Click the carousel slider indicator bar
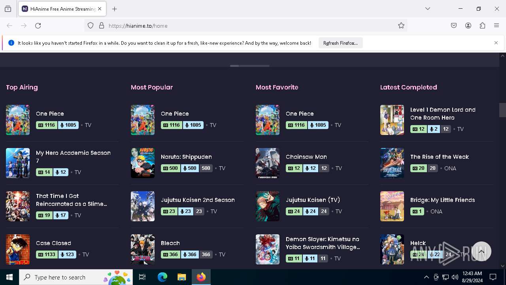The width and height of the screenshot is (506, 285). [250, 66]
